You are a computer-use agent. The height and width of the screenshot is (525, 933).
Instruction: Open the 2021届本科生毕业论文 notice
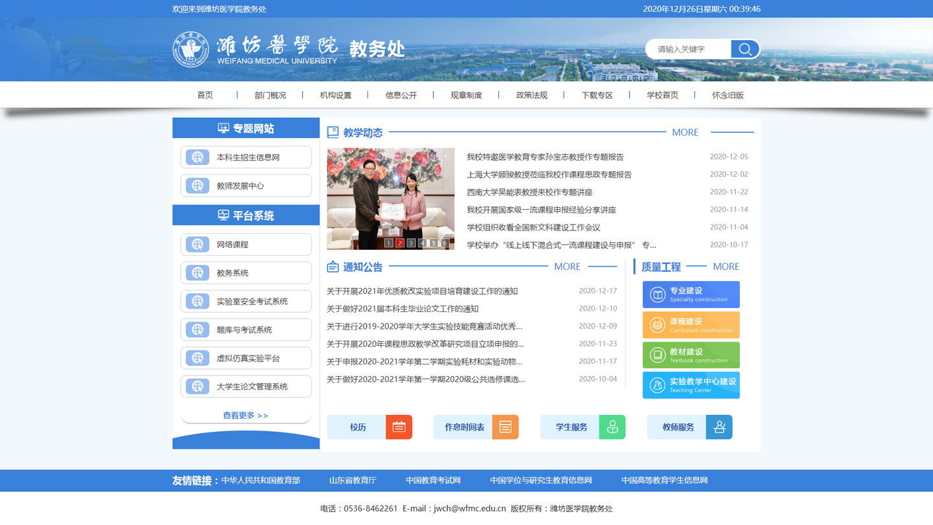point(402,309)
